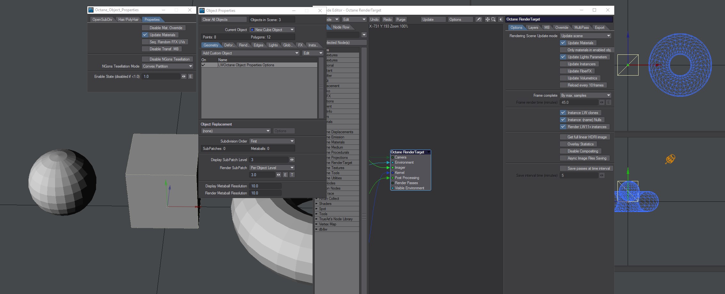725x294 pixels.
Task: Click Undo in Node Editor
Action: pos(374,20)
